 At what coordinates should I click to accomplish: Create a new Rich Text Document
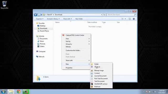[x=101, y=79]
